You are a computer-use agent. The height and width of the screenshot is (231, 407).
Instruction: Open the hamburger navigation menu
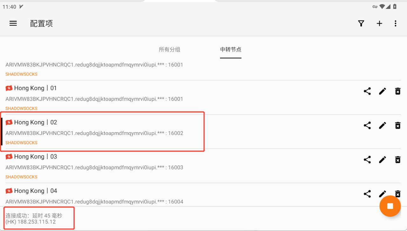point(13,23)
